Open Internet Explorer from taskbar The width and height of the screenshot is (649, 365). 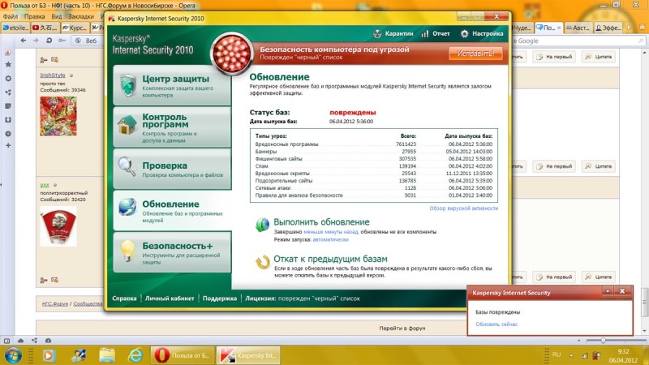[x=135, y=355]
